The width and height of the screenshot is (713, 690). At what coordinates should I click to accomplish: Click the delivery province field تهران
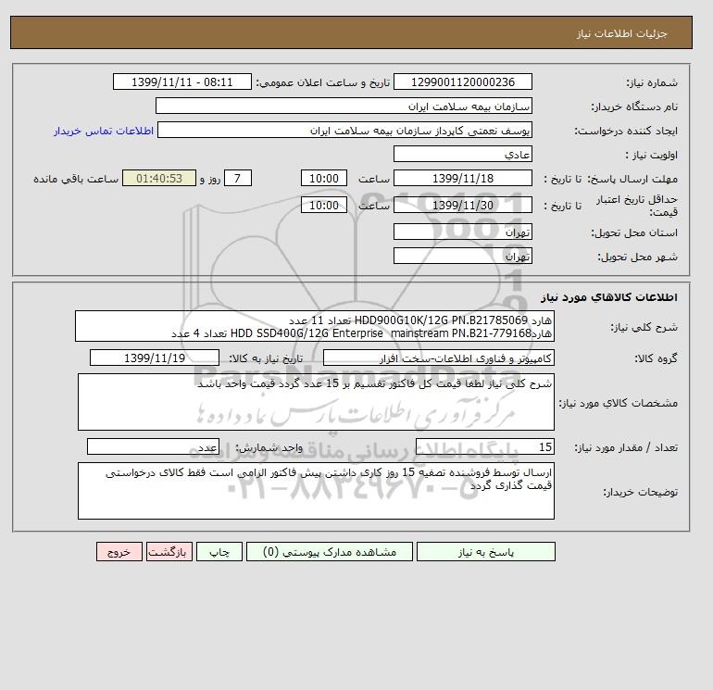point(462,232)
